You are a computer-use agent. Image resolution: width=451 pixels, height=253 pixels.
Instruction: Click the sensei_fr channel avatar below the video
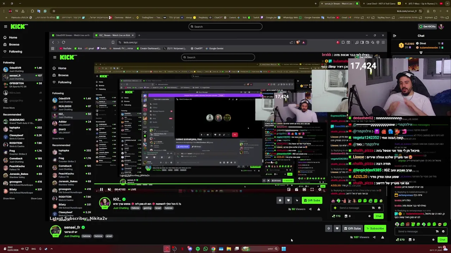[55, 231]
